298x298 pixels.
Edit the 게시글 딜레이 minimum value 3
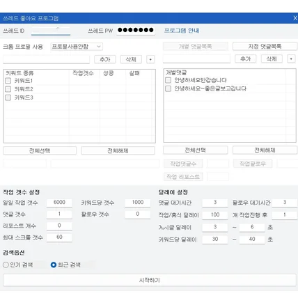pyautogui.click(x=215, y=227)
